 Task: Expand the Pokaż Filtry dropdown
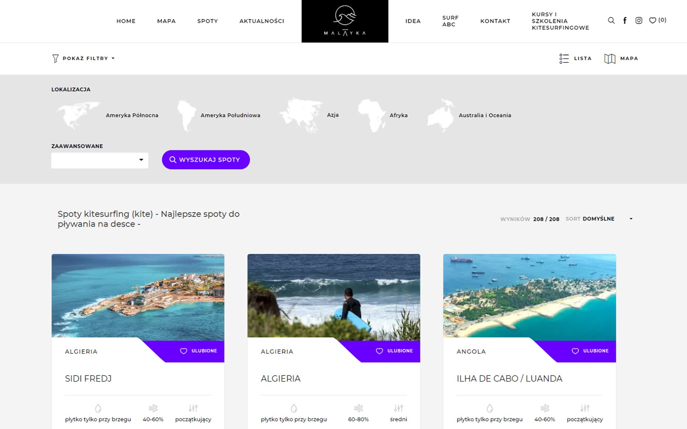pos(84,58)
